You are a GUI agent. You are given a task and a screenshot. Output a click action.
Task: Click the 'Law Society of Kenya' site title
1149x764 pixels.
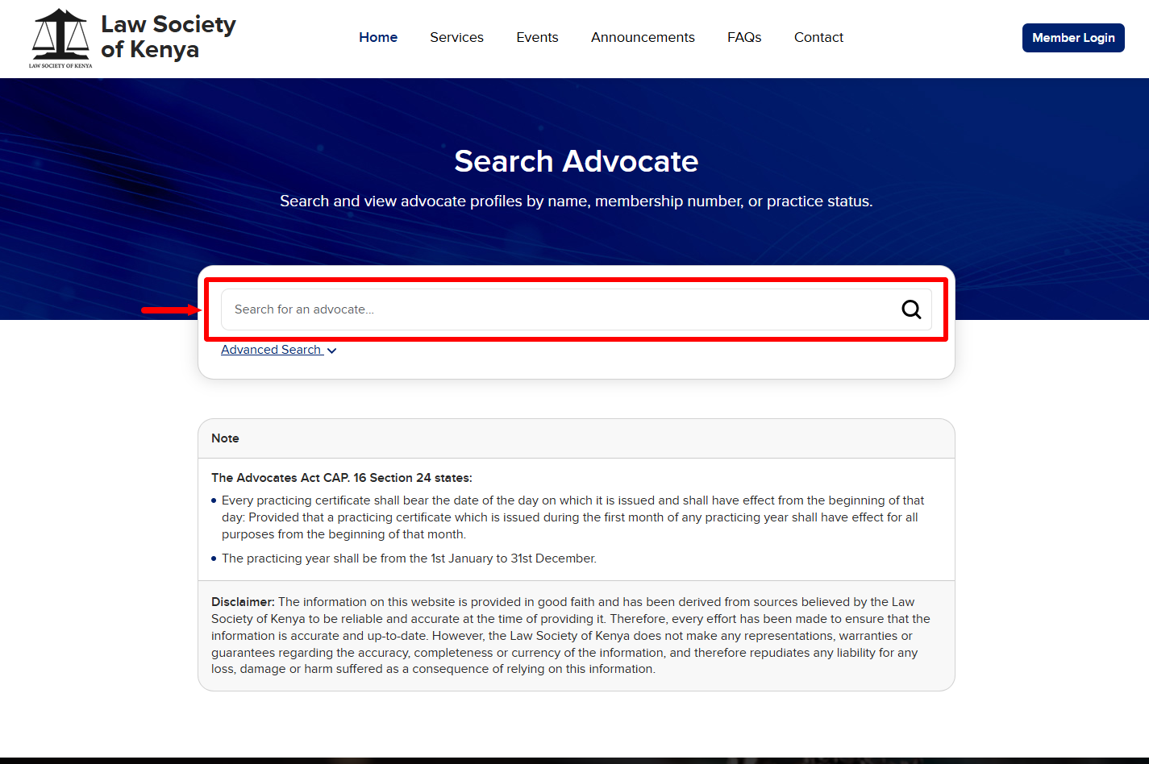point(169,37)
